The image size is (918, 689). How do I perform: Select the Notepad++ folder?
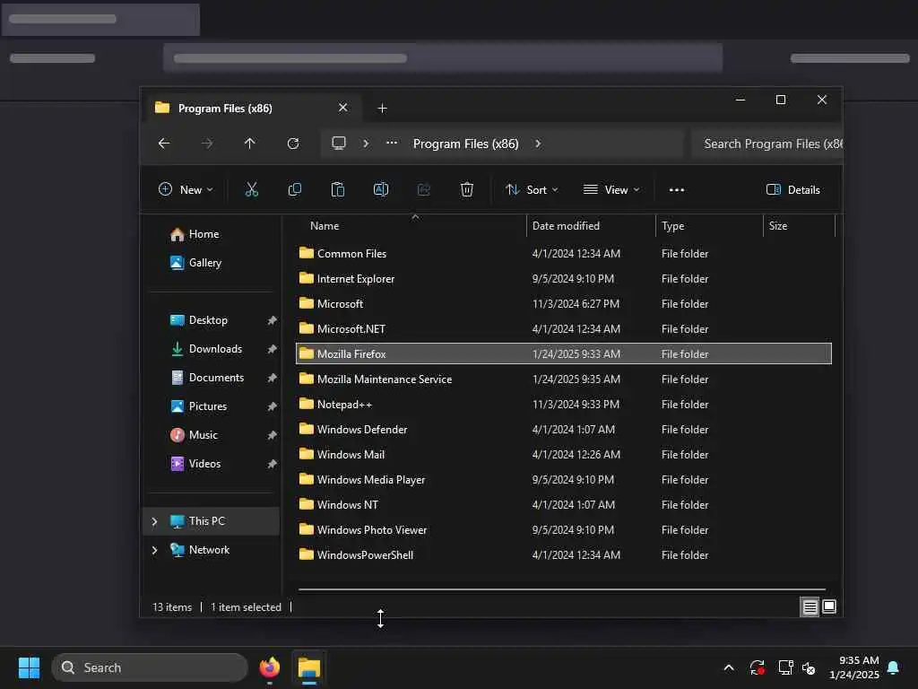(x=564, y=405)
